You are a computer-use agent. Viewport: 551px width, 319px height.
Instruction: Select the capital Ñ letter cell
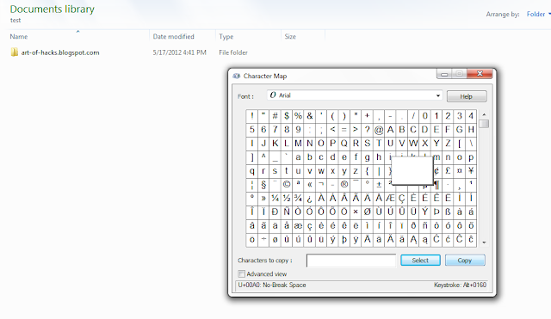[287, 212]
